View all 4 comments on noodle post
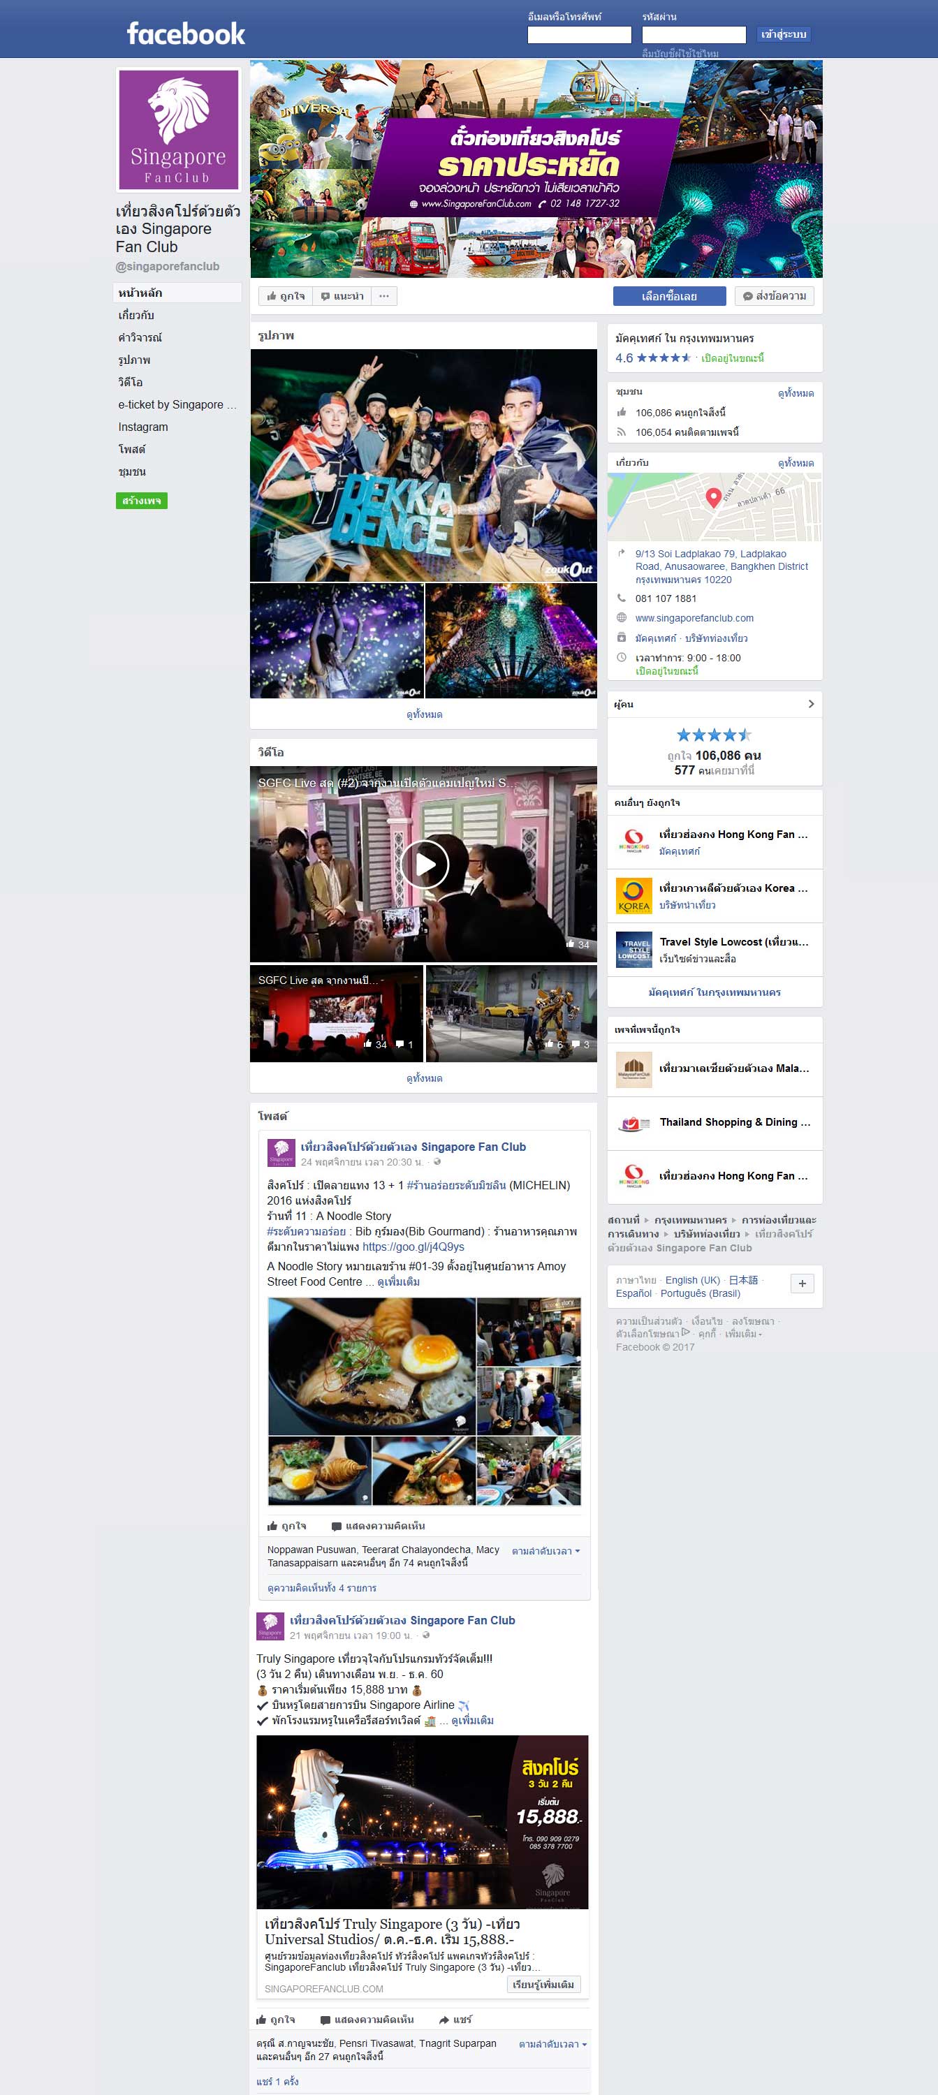 (322, 1587)
